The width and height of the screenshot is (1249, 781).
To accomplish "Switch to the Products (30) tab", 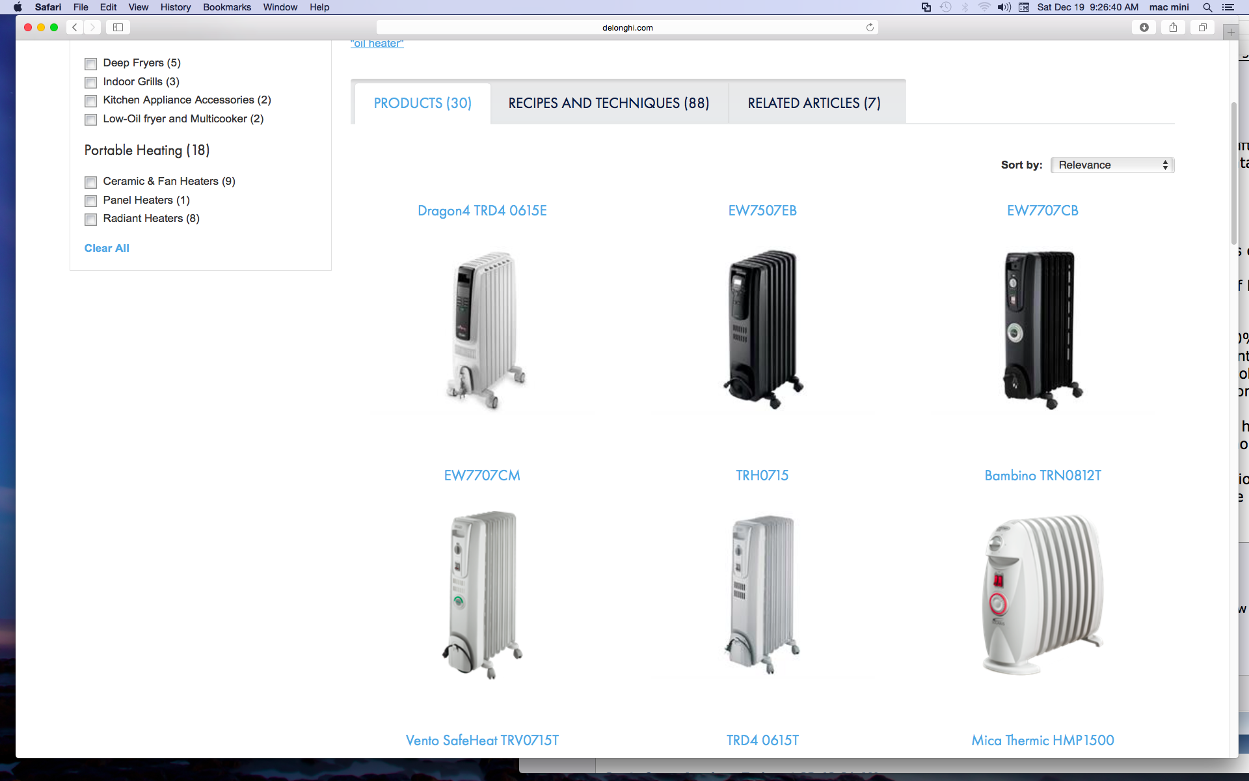I will coord(423,103).
